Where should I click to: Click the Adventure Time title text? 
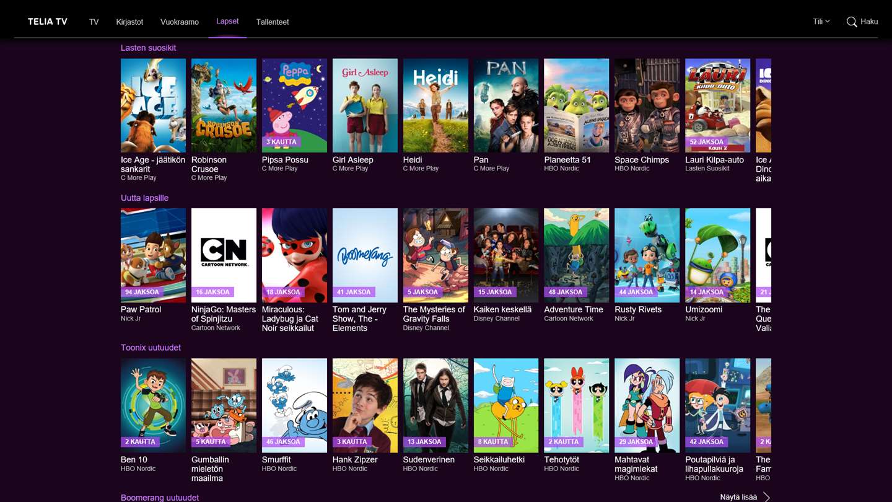click(574, 310)
